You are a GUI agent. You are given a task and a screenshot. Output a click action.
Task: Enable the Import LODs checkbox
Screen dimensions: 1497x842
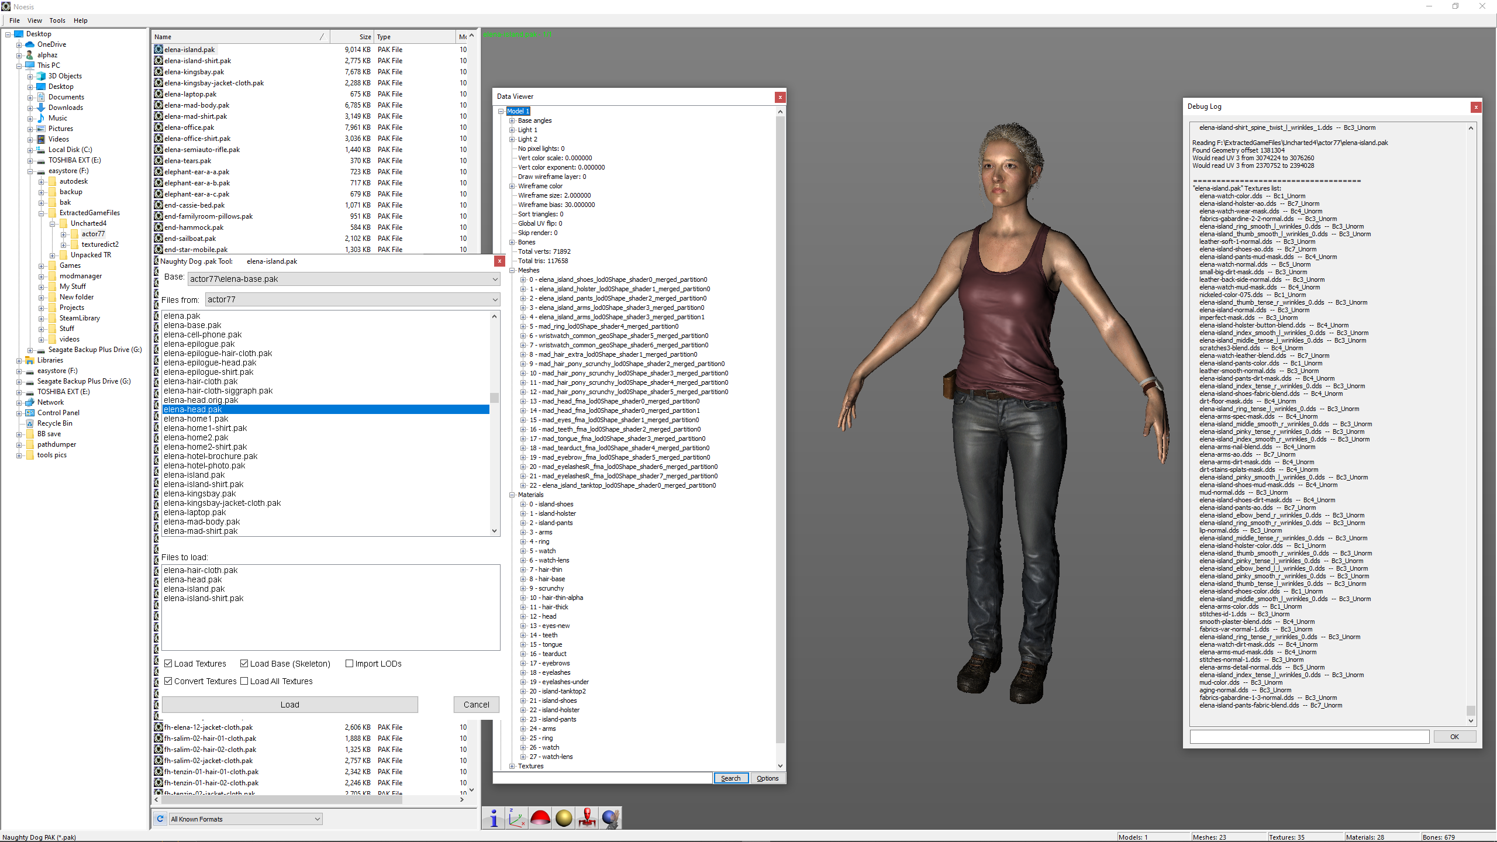350,664
